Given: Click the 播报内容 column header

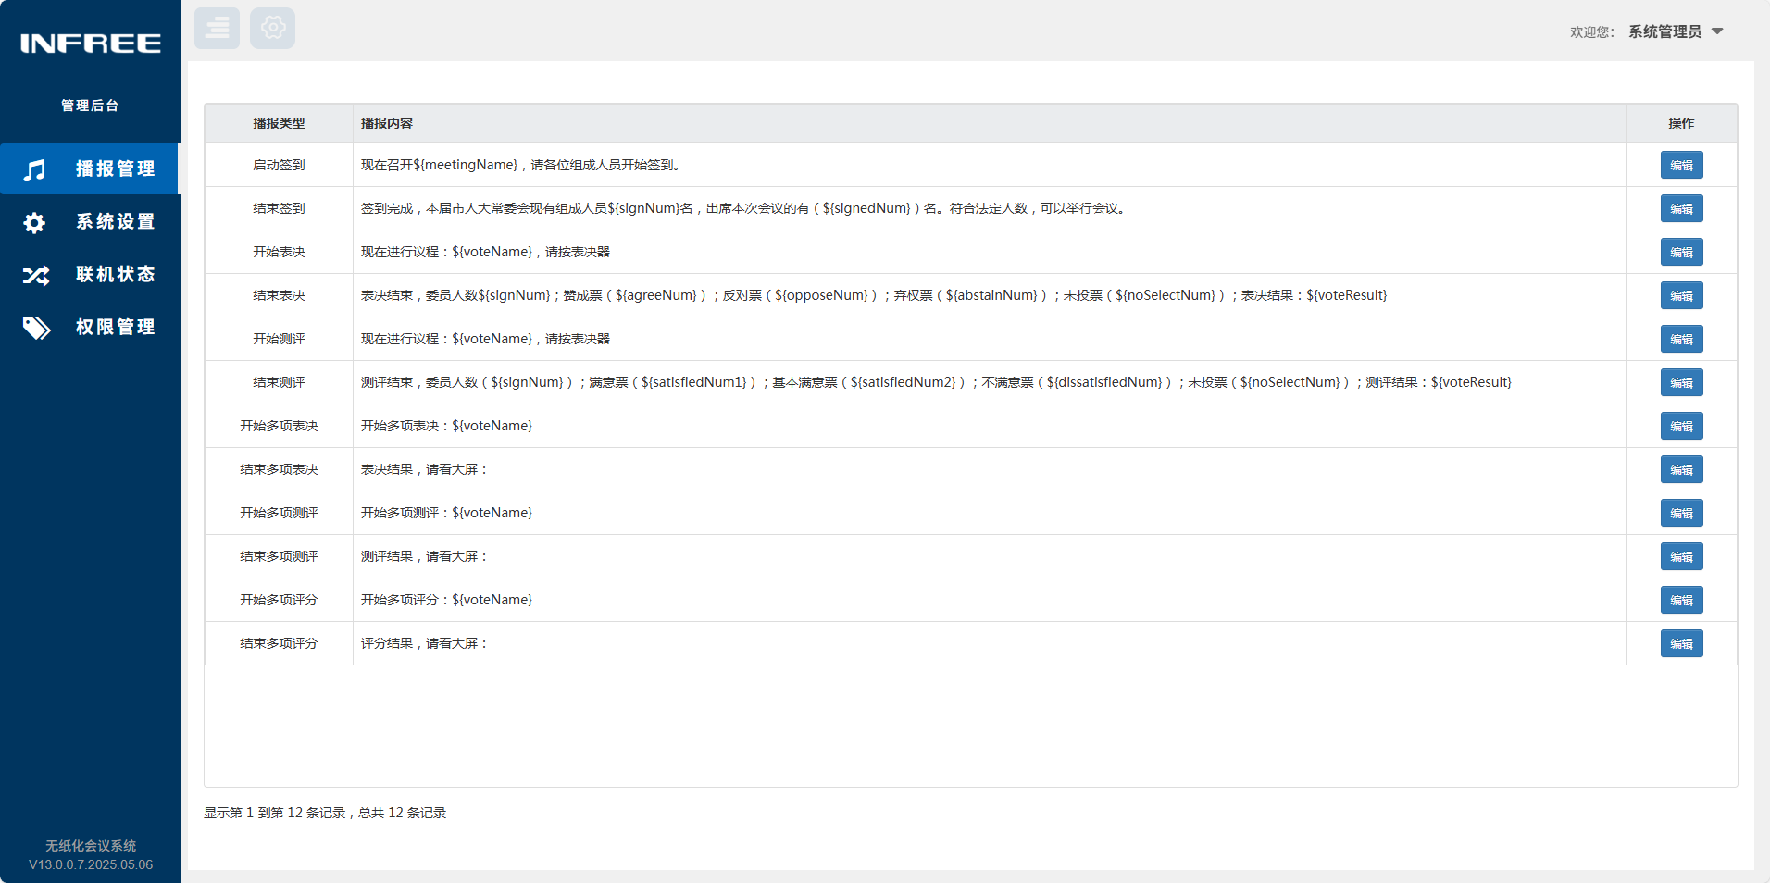Looking at the screenshot, I should pos(989,123).
